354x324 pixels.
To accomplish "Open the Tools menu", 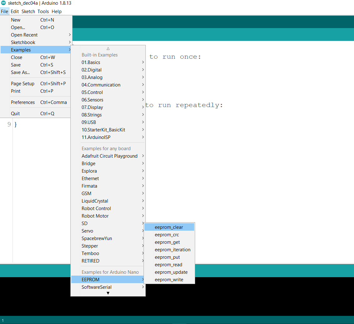I will pos(43,12).
